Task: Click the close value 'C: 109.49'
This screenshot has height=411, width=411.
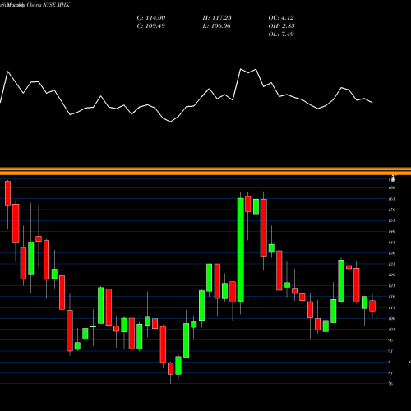Action: (x=151, y=26)
